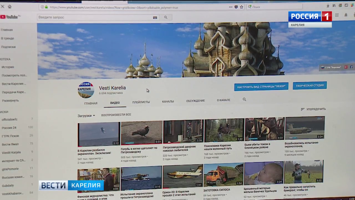Click the Vesti Karelia channel avatar
The image size is (355, 200).
pyautogui.click(x=86, y=90)
